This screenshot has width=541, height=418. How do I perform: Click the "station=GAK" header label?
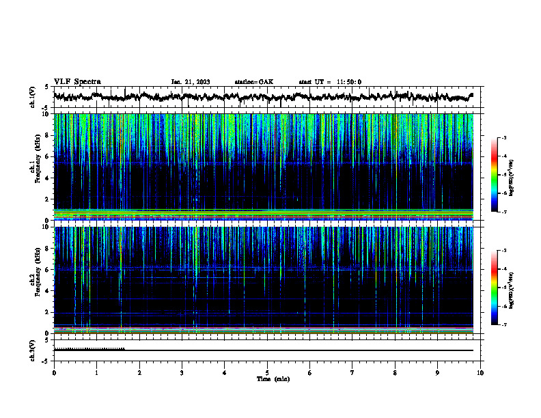254,82
